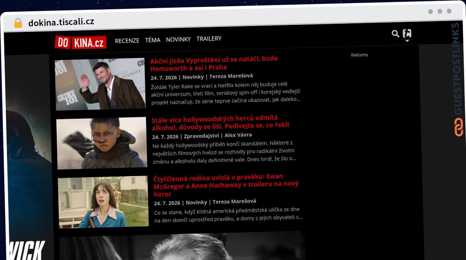Click author 'Tereza Marešová' under the horror trailer article

[234, 201]
